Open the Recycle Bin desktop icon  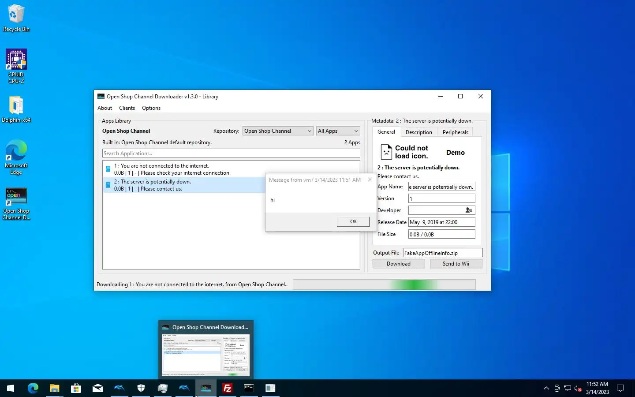coord(16,18)
